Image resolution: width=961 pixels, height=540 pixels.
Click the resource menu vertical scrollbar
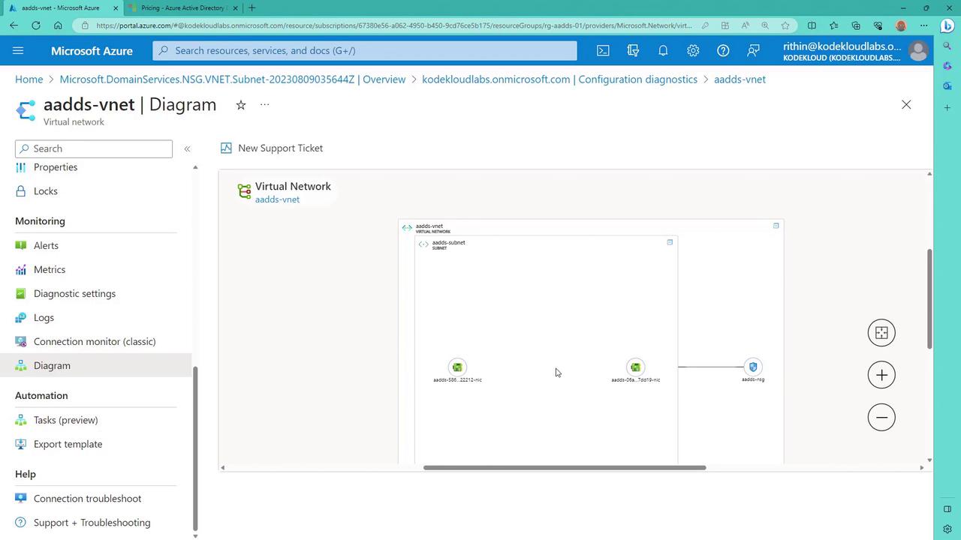click(195, 448)
